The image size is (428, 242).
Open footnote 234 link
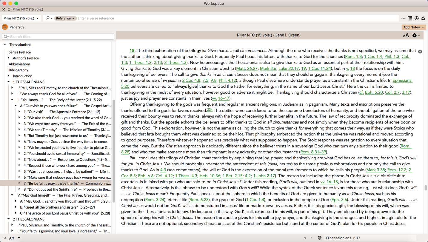click(210, 110)
